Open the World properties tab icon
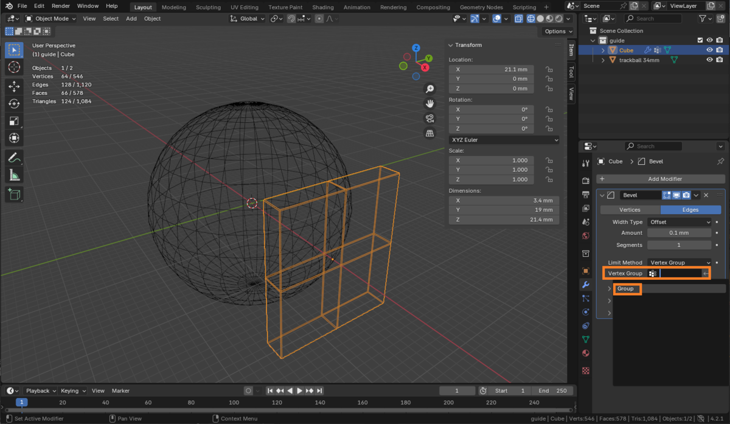The height and width of the screenshot is (424, 730). [586, 236]
